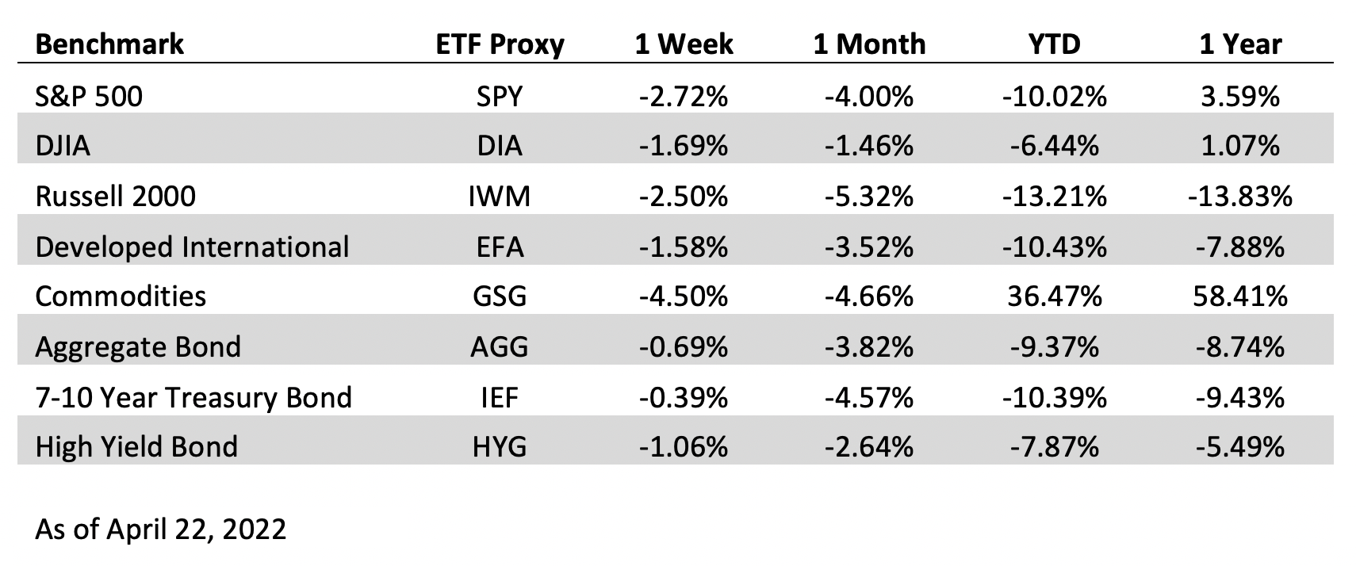This screenshot has height=566, width=1356.
Task: Click the 1 Year column header
Action: (x=1240, y=43)
